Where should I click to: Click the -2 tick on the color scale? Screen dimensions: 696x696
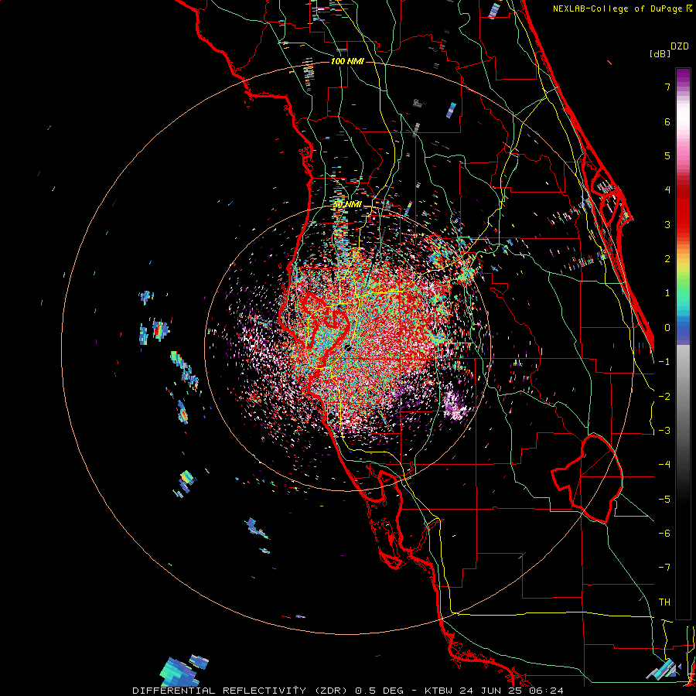pos(664,397)
